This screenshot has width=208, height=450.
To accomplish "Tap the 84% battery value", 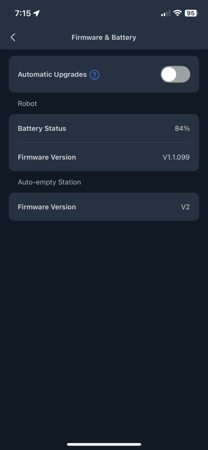I will click(182, 128).
